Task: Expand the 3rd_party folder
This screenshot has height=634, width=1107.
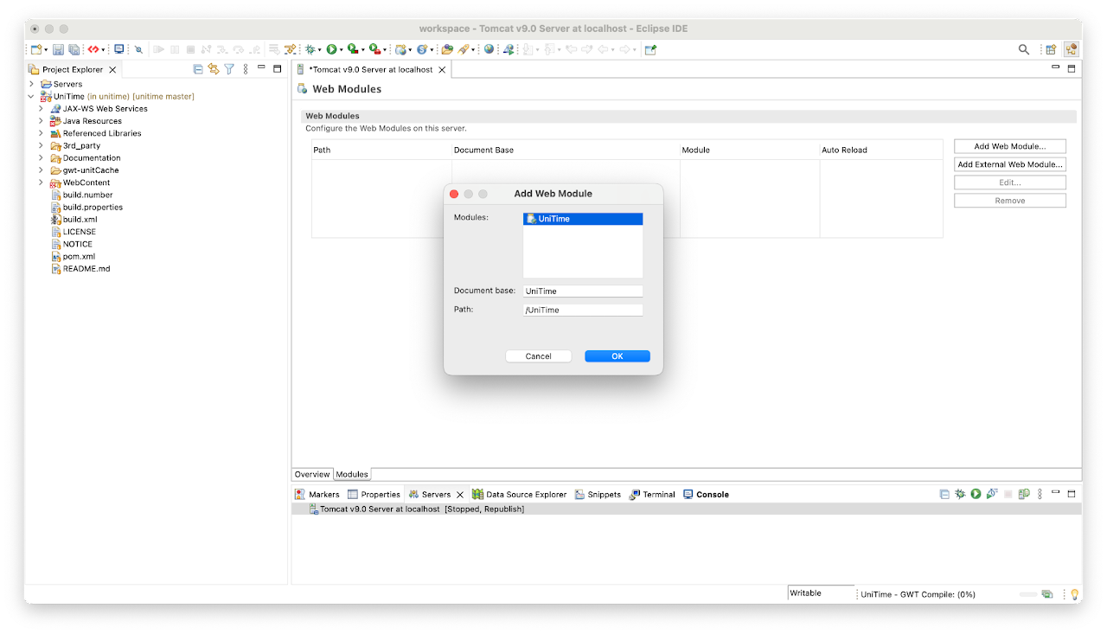Action: (41, 145)
